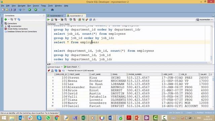Viewport: 215px width, 121px height.
Task: Click the Commit icon in worksheet toolbar
Action: (71, 19)
